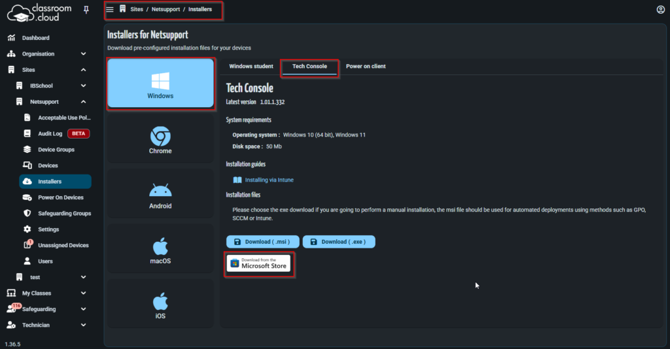Image resolution: width=670 pixels, height=349 pixels.
Task: Click the Organisation hierarchy icon
Action: [x=12, y=54]
